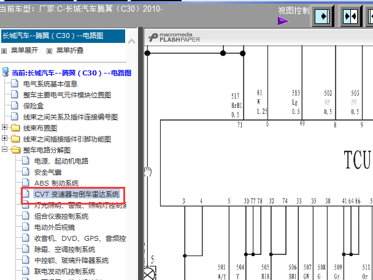373x280 pixels.
Task: Click page icon next to 电气系统基本信息
Action: [x=15, y=83]
